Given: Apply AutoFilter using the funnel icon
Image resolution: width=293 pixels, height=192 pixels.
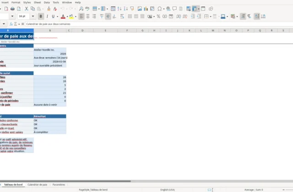Looking at the screenshot, I should coord(132,9).
